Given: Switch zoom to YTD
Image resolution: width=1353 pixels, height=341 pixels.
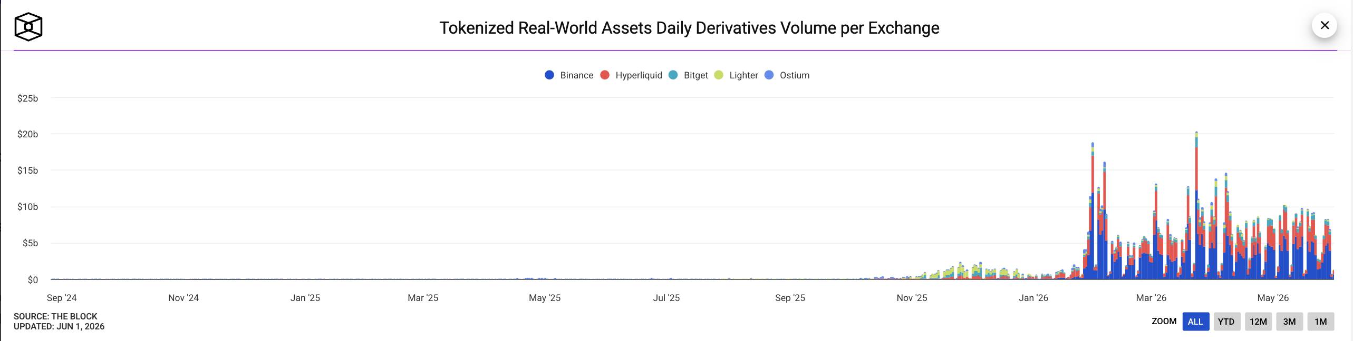Looking at the screenshot, I should tap(1226, 322).
